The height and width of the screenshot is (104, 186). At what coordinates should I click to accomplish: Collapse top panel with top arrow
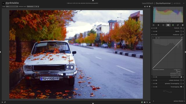(93, 1)
